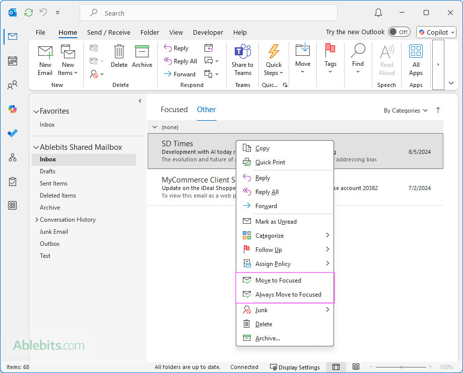Open Junk dropdown in Delete group

pos(97,74)
